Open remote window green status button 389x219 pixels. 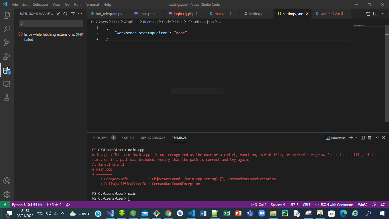[5, 204]
